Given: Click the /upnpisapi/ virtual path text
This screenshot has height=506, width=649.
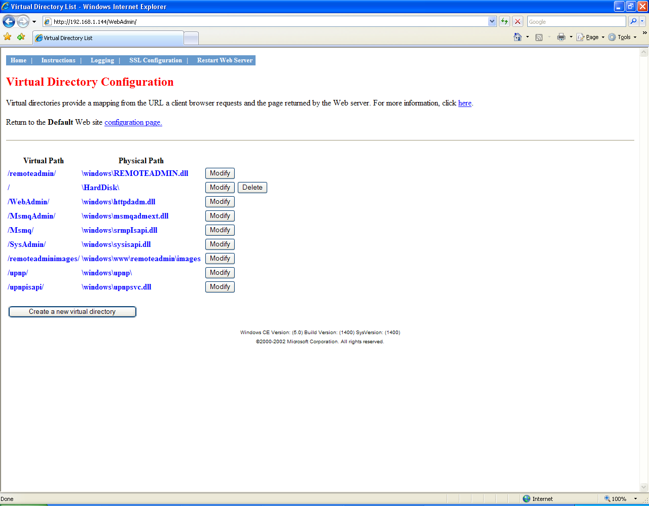Looking at the screenshot, I should [26, 287].
